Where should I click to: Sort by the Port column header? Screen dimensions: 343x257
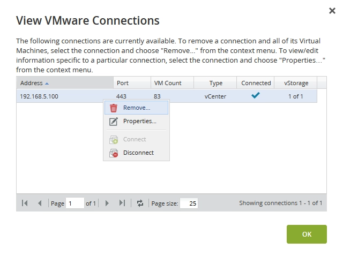click(x=132, y=83)
